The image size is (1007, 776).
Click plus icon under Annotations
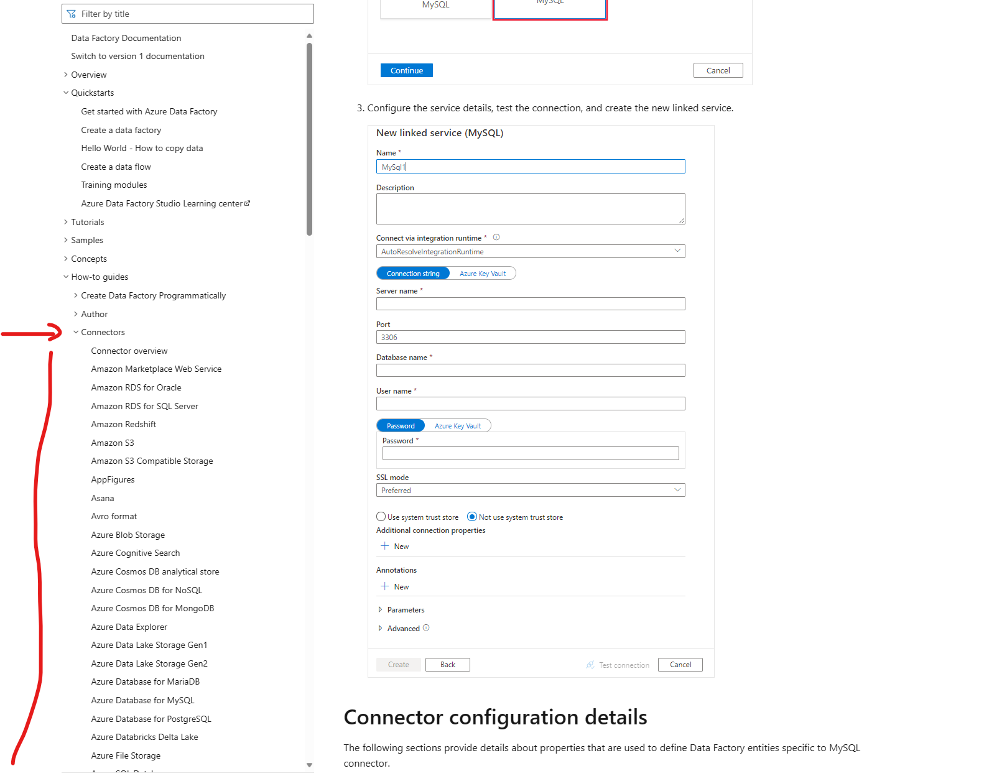click(385, 586)
